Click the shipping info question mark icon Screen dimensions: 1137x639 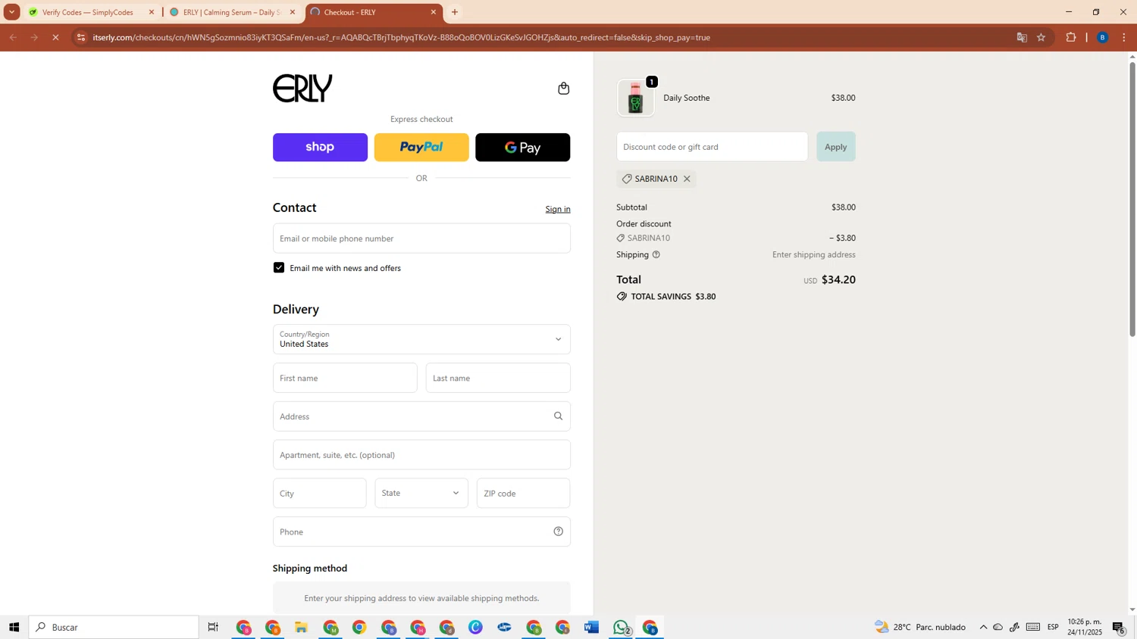[x=656, y=254]
